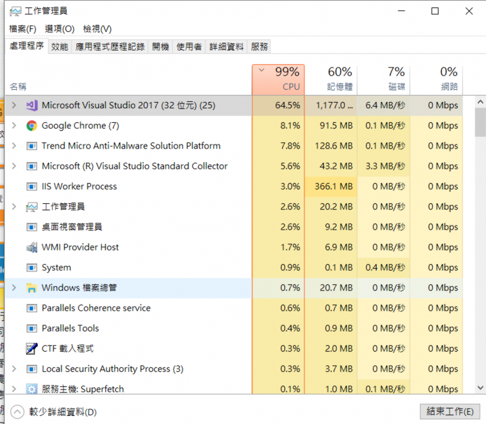Screen dimensions: 486x424
Task: Click the Microsoft Visual Studio 2017 process icon
Action: click(32, 105)
